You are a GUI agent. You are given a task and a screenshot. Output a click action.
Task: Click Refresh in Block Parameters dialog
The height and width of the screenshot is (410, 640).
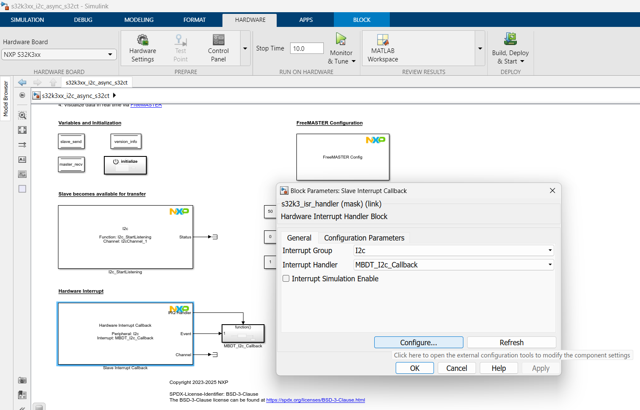512,343
